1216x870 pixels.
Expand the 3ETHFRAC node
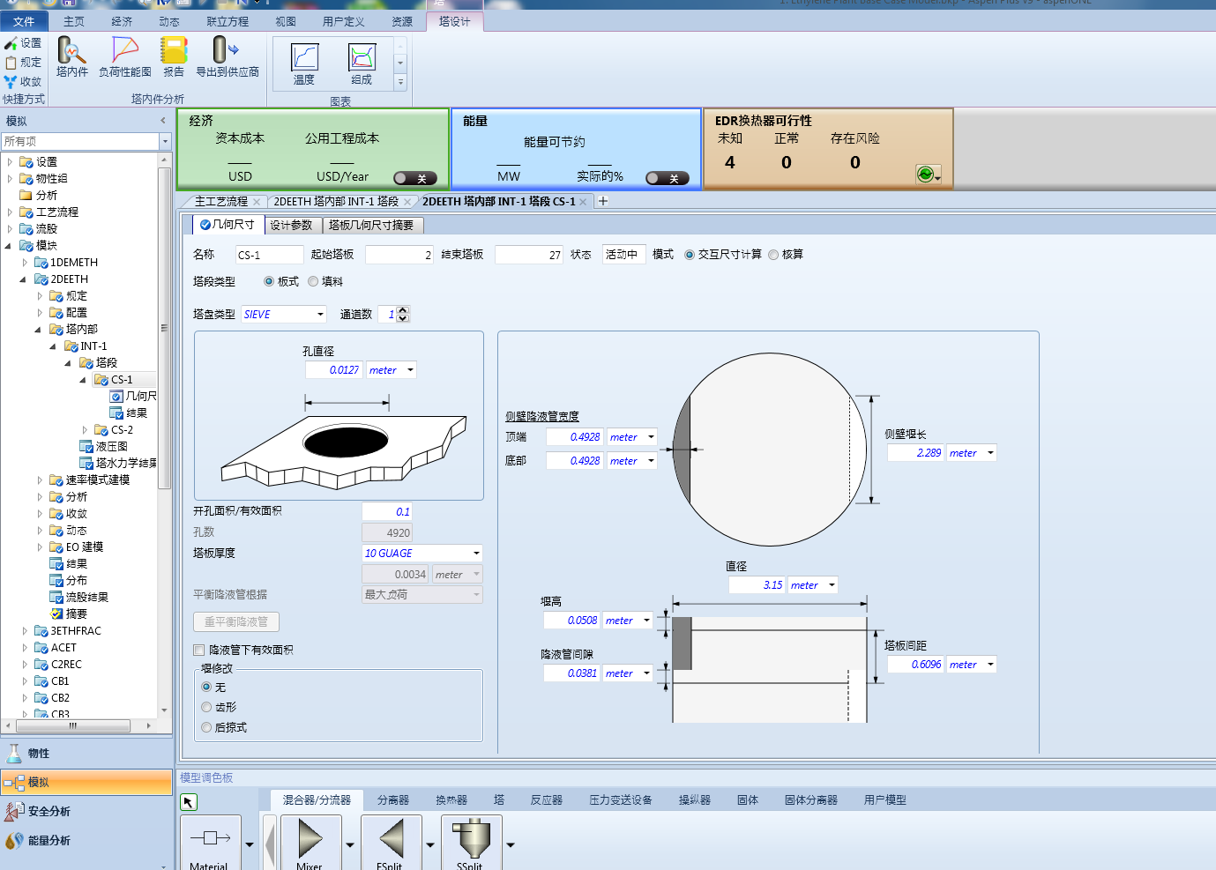click(25, 631)
